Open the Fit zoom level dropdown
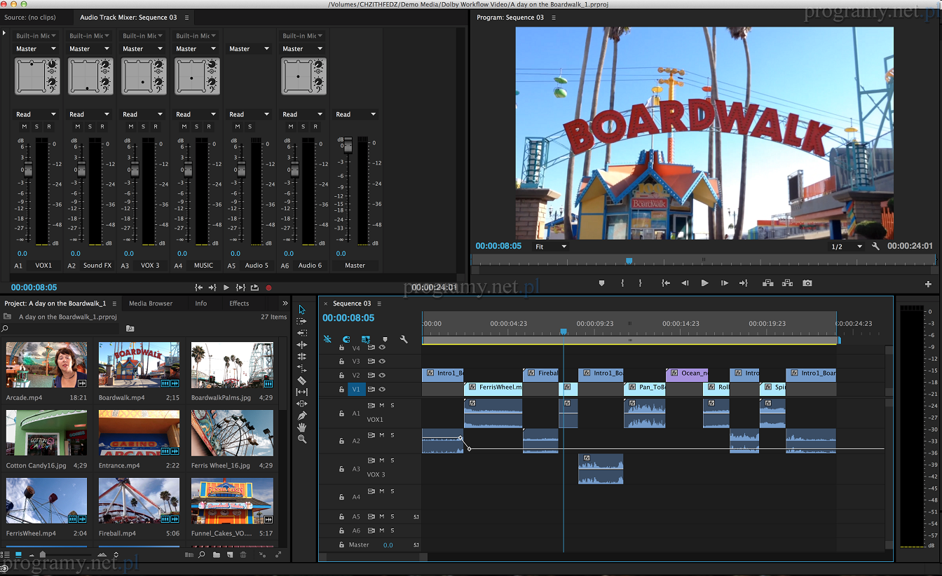The image size is (942, 576). click(x=551, y=247)
